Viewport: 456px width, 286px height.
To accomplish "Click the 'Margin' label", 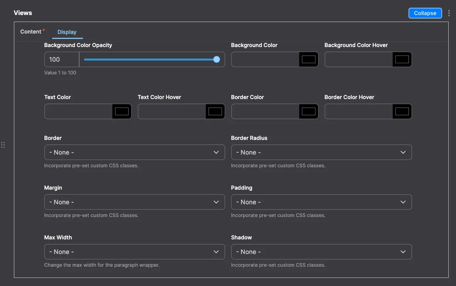I will click(x=53, y=188).
